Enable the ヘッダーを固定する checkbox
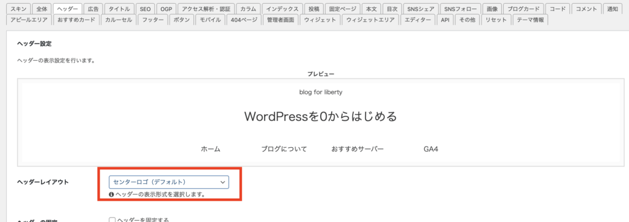The image size is (629, 222). 112,220
